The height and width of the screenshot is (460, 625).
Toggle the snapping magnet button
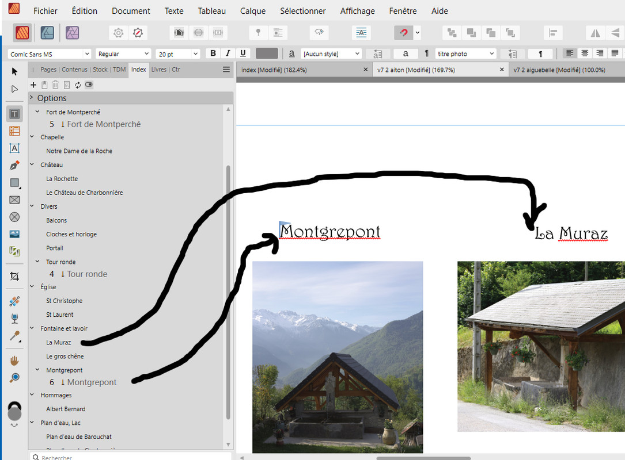click(x=403, y=33)
